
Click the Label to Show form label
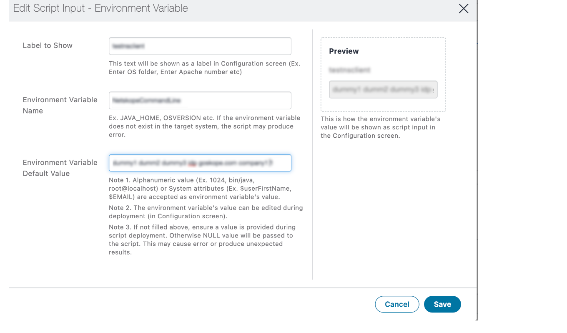pyautogui.click(x=47, y=45)
